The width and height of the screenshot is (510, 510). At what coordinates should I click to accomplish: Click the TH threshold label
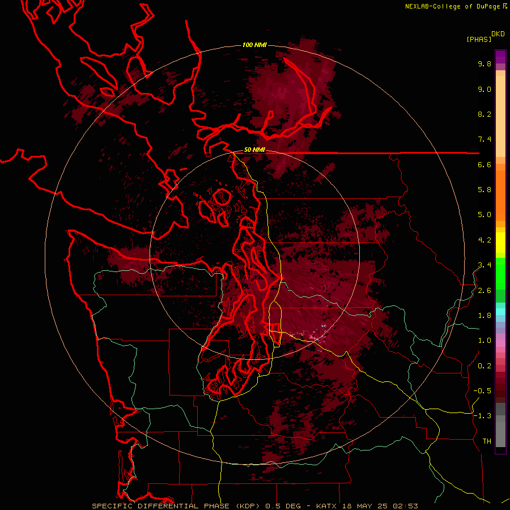click(x=487, y=441)
